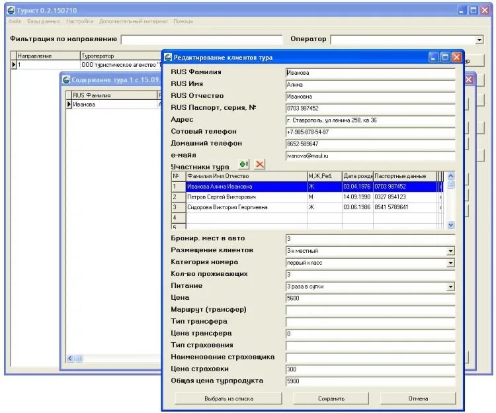
Task: Click the Отмена button
Action: point(418,398)
